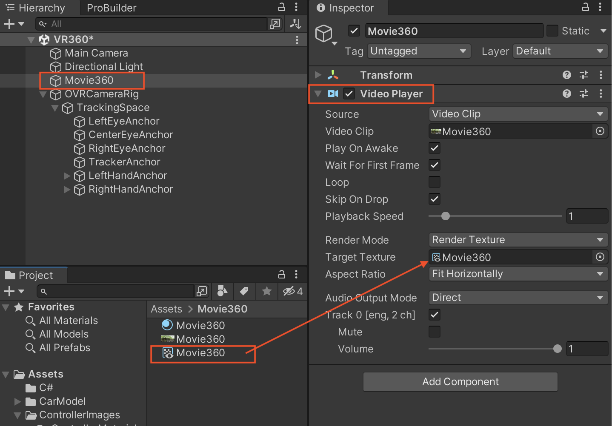Uncheck Play On Awake checkbox
The height and width of the screenshot is (426, 612).
(x=434, y=148)
